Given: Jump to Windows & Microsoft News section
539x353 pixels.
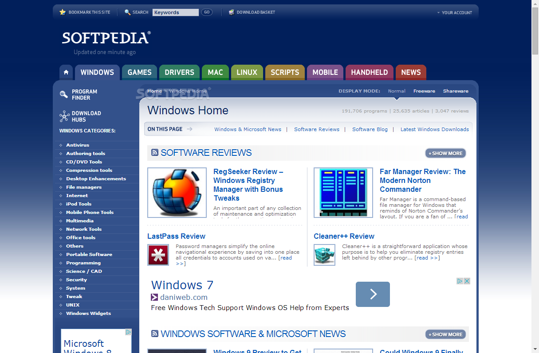Looking at the screenshot, I should tap(248, 129).
